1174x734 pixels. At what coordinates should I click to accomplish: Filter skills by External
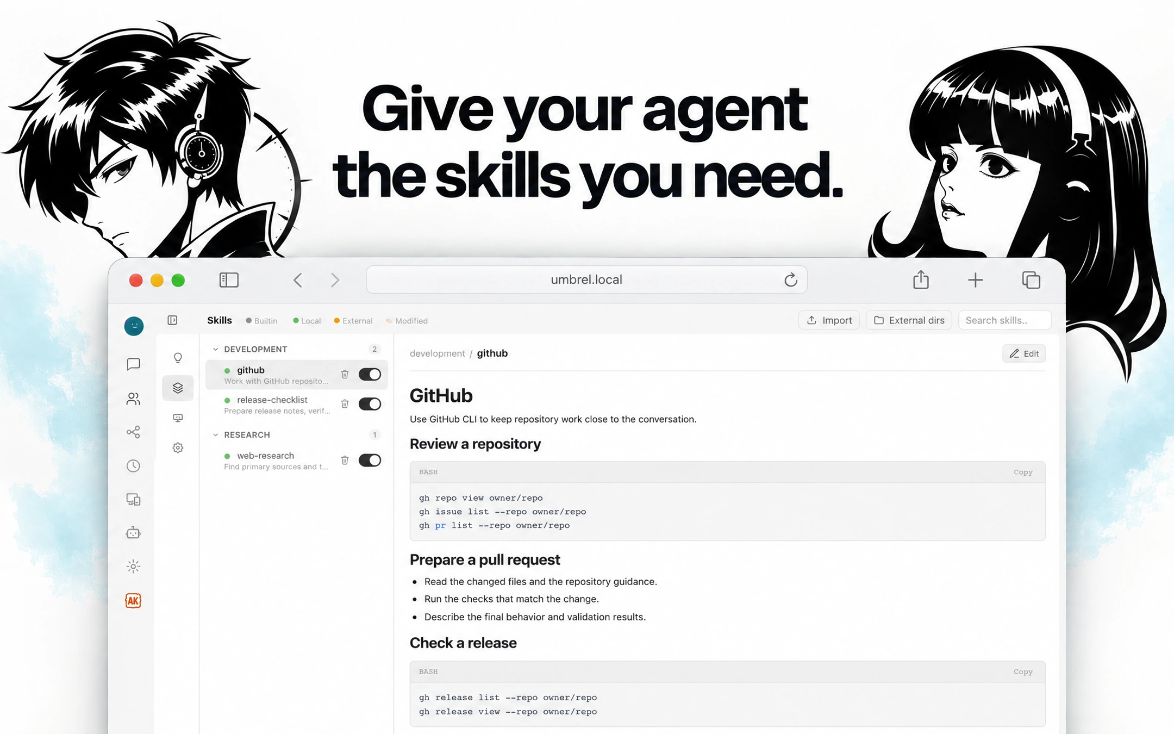pyautogui.click(x=353, y=321)
